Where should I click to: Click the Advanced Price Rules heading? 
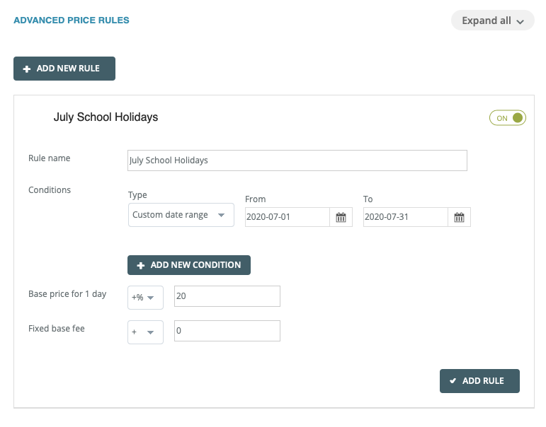click(x=72, y=21)
